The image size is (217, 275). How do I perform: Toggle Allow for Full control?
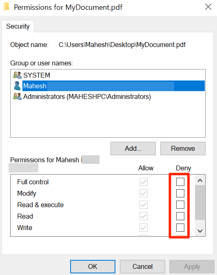(x=144, y=182)
